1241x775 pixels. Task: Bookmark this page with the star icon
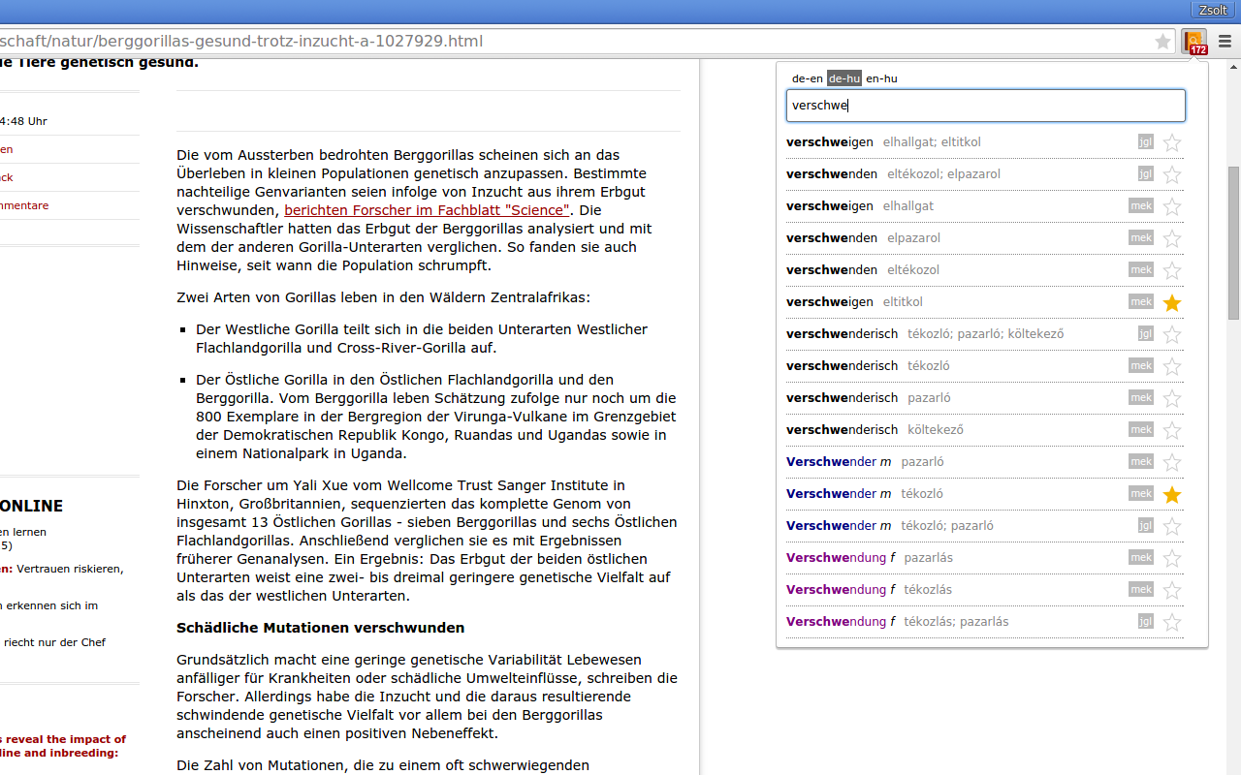[x=1162, y=42]
